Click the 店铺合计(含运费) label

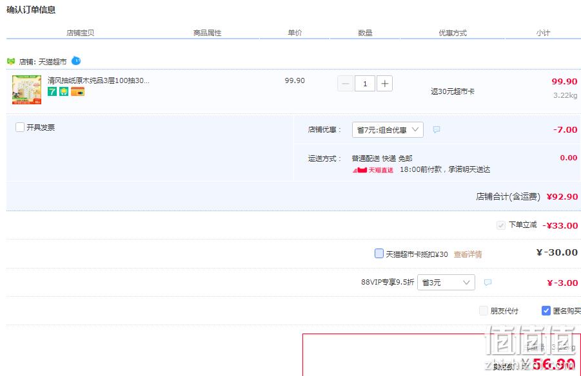tap(508, 196)
